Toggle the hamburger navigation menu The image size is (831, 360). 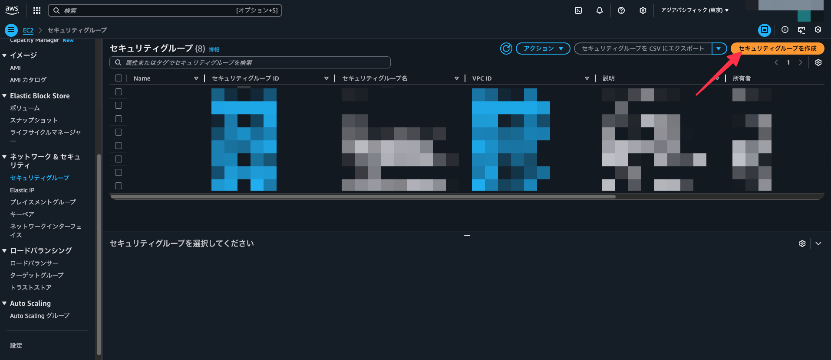pos(11,30)
